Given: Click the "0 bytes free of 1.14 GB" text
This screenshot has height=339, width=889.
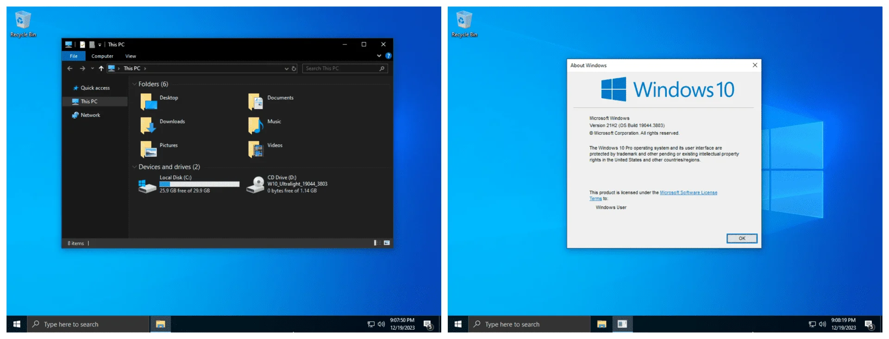Looking at the screenshot, I should point(292,191).
